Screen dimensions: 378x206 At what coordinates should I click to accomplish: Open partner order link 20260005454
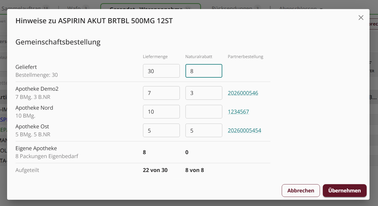(245, 130)
